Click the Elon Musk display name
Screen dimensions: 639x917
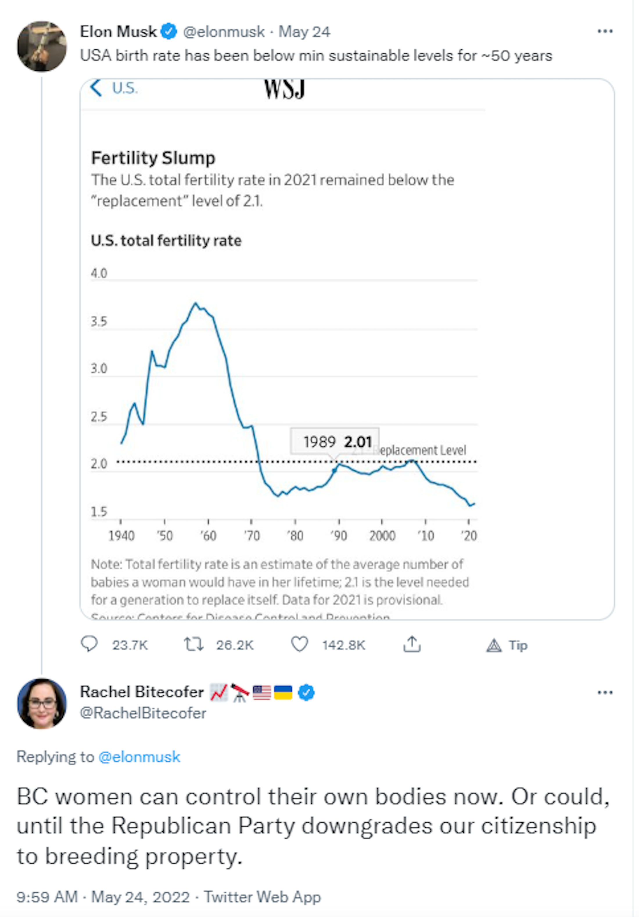118,32
